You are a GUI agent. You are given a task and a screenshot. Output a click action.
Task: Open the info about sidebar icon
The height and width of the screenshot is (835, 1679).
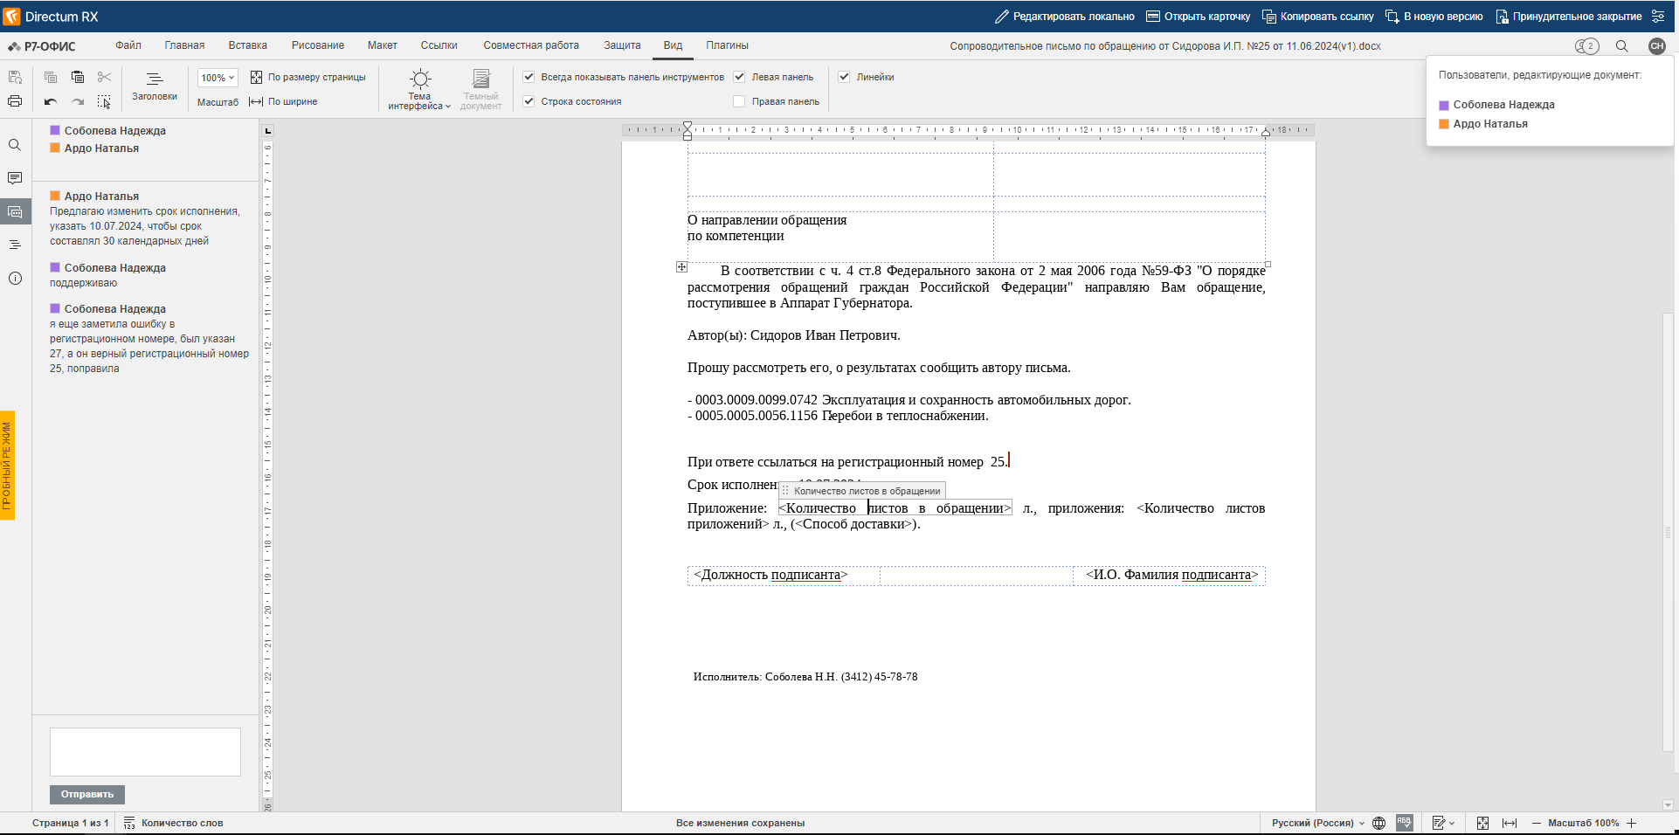click(x=15, y=279)
